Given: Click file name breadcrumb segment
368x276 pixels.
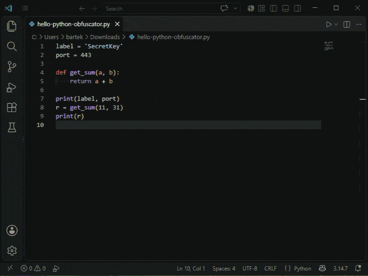Looking at the screenshot, I should coord(173,37).
